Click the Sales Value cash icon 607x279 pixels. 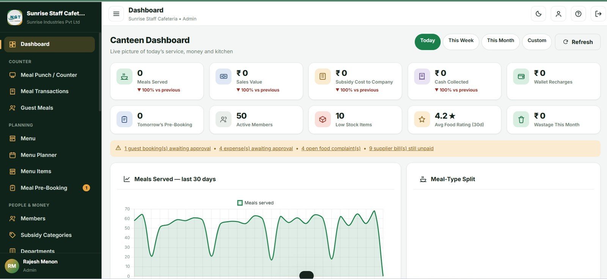click(223, 77)
